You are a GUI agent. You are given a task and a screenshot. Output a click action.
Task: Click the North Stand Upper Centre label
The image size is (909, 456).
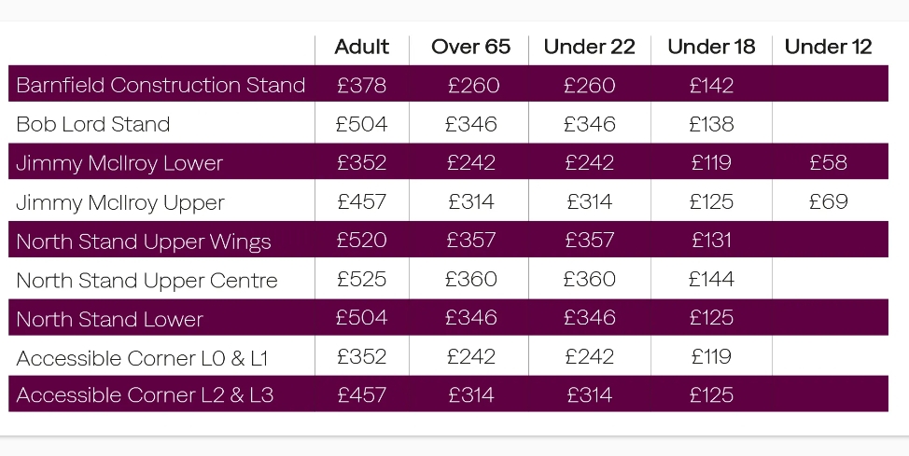tap(147, 281)
